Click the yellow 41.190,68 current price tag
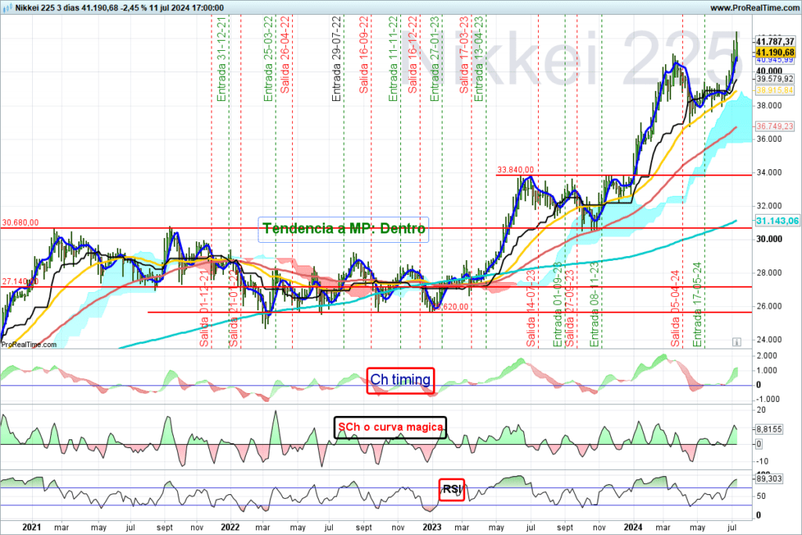 (775, 52)
